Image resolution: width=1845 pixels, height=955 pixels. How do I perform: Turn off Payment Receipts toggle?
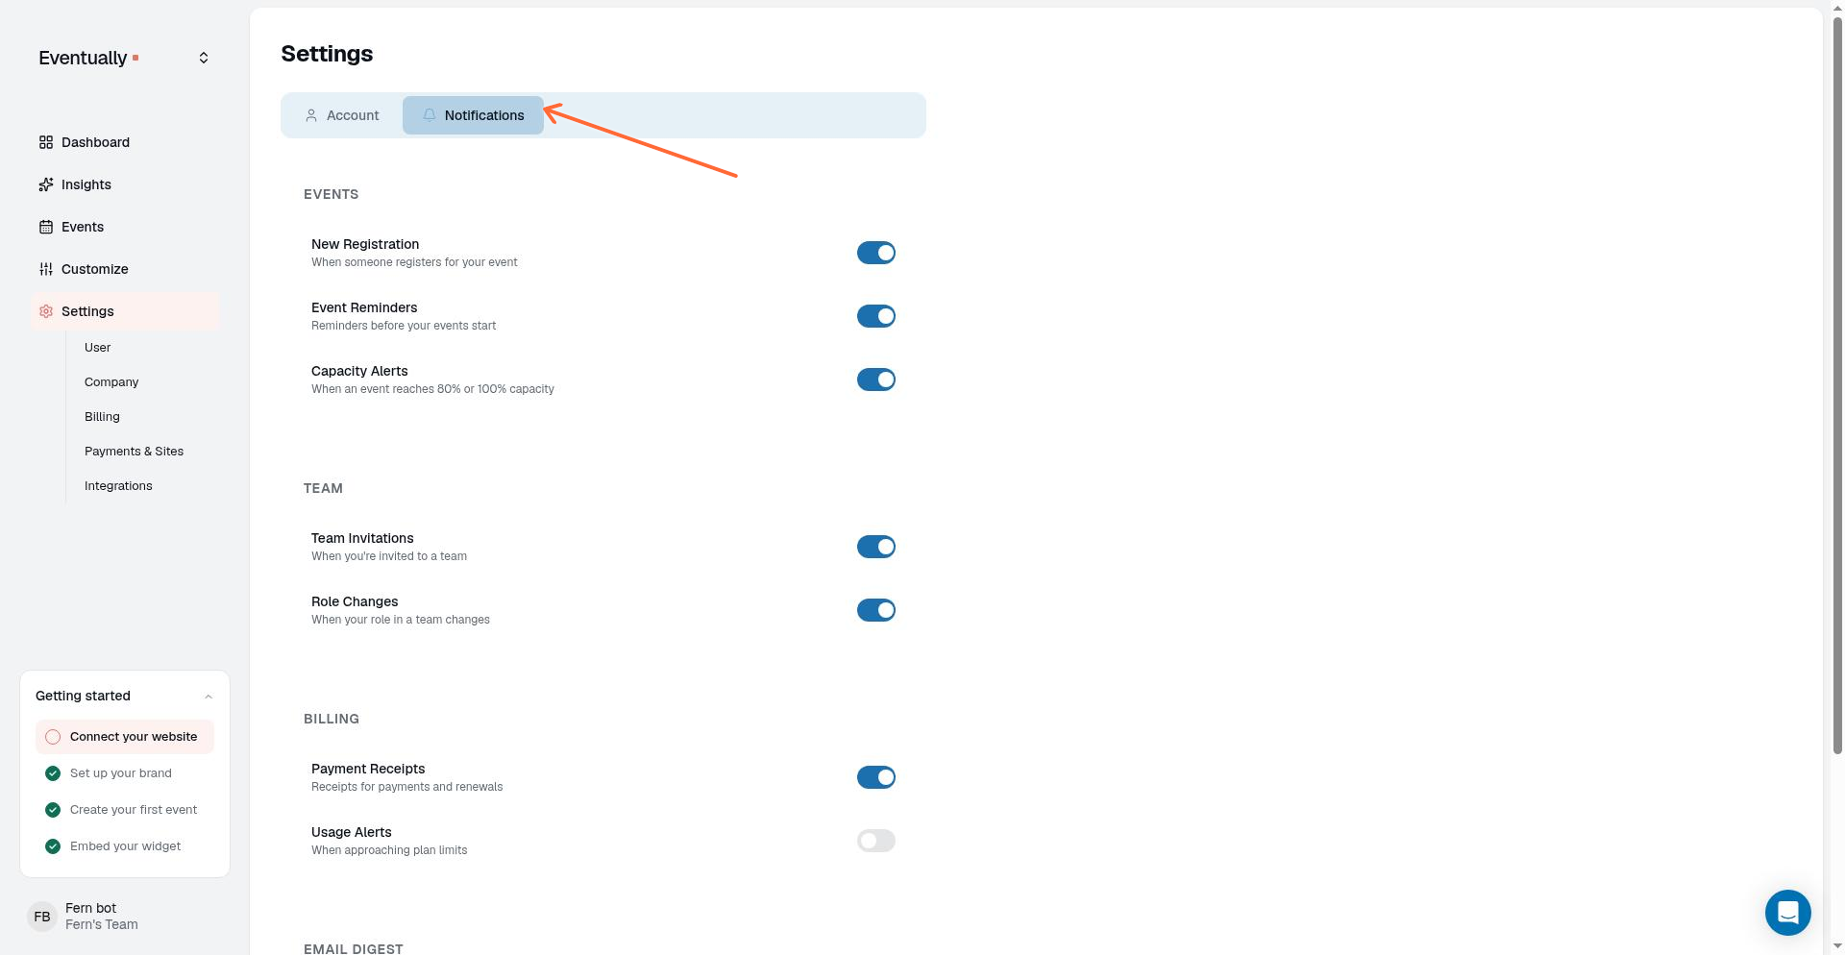click(x=876, y=777)
